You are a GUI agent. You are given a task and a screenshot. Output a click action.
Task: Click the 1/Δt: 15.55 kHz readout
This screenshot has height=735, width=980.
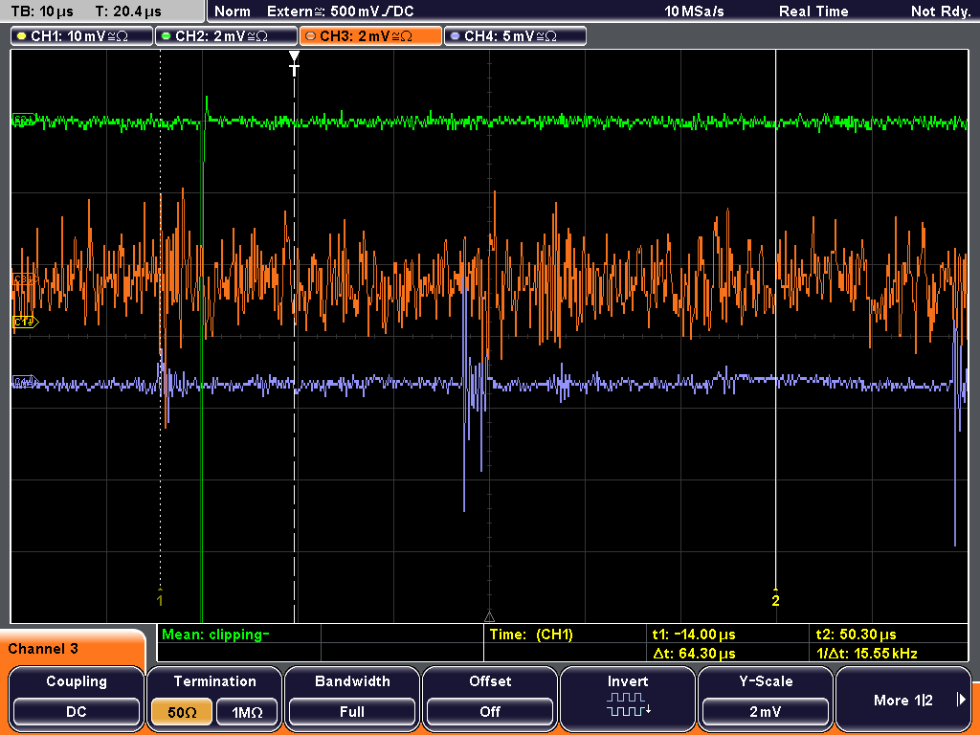point(867,654)
